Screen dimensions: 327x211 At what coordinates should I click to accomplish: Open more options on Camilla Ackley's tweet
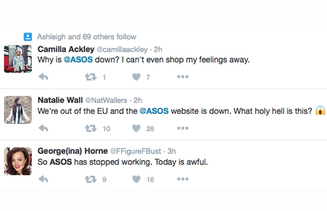pyautogui.click(x=183, y=76)
